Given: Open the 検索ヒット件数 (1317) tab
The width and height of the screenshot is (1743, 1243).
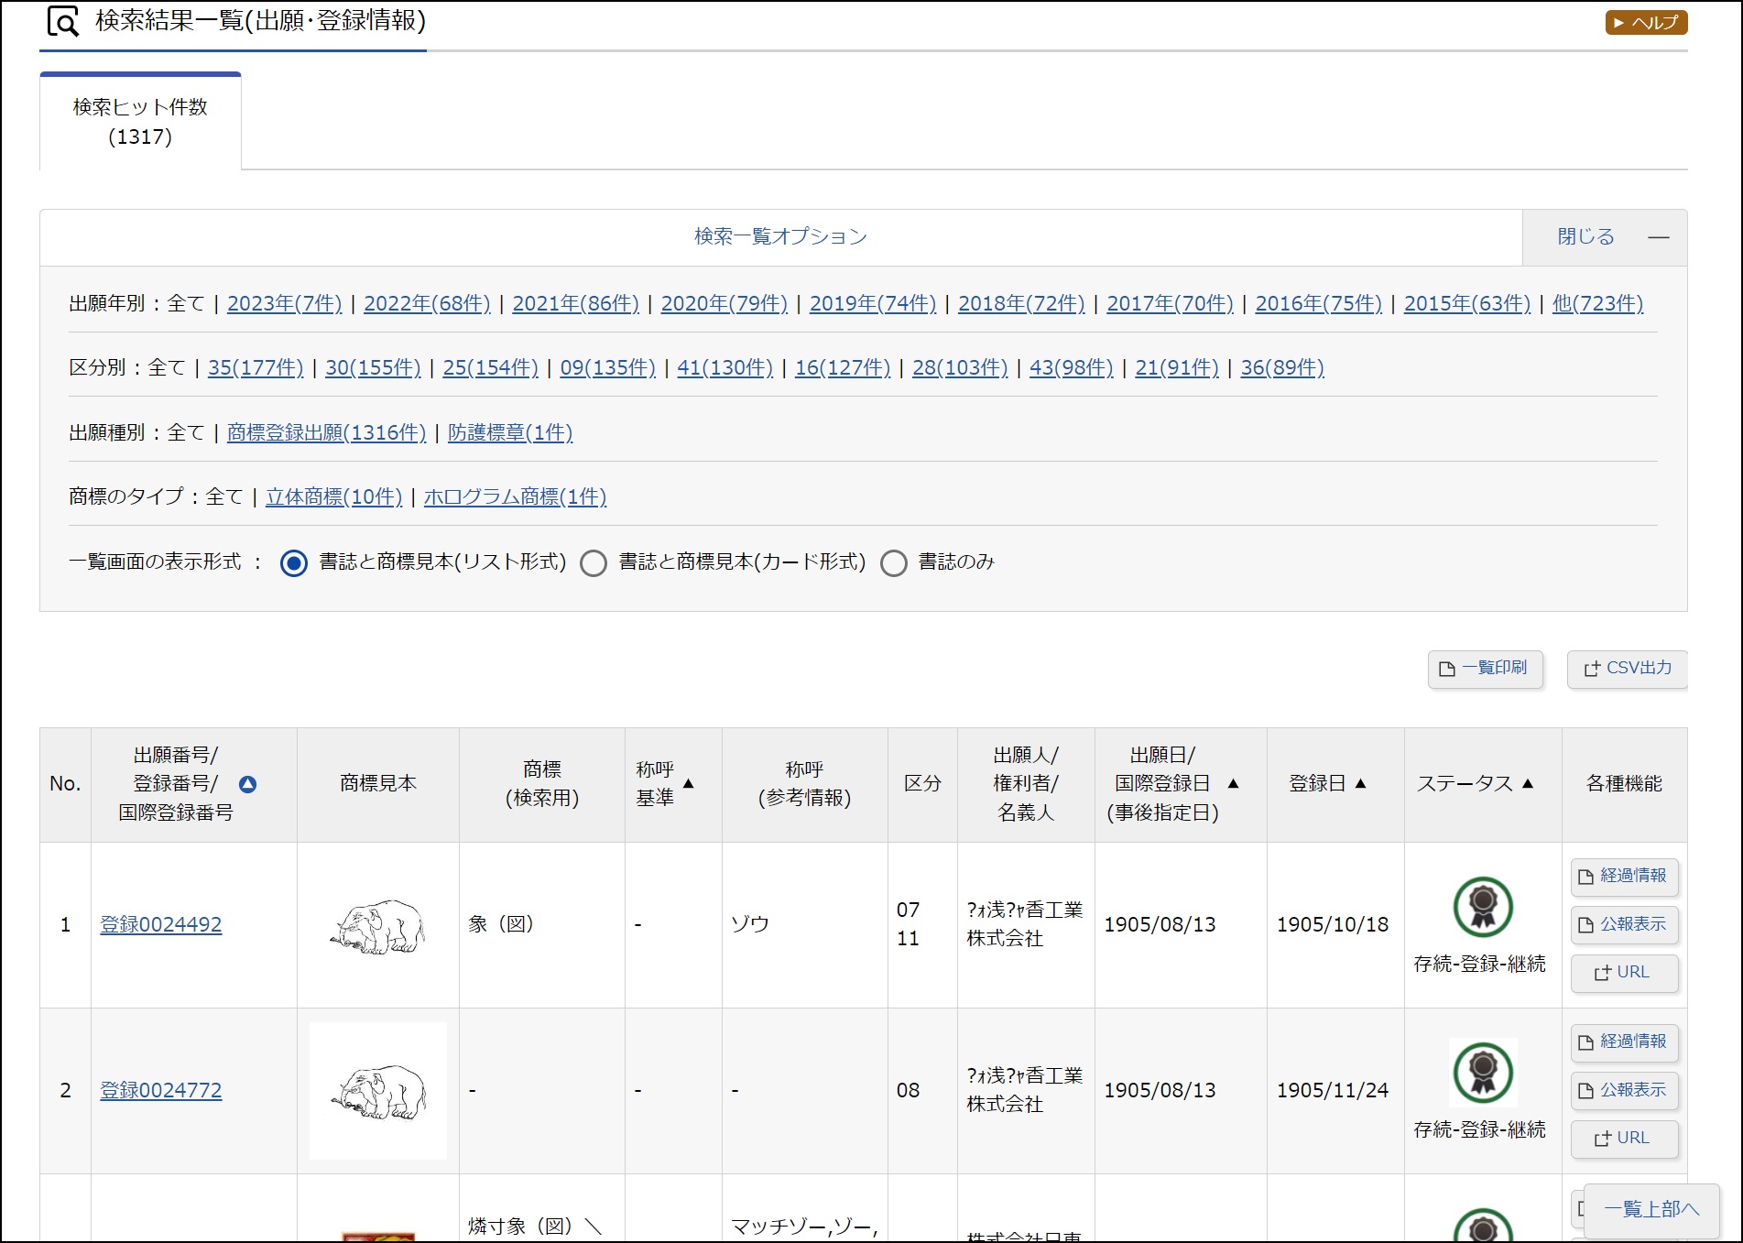Looking at the screenshot, I should coord(140,122).
